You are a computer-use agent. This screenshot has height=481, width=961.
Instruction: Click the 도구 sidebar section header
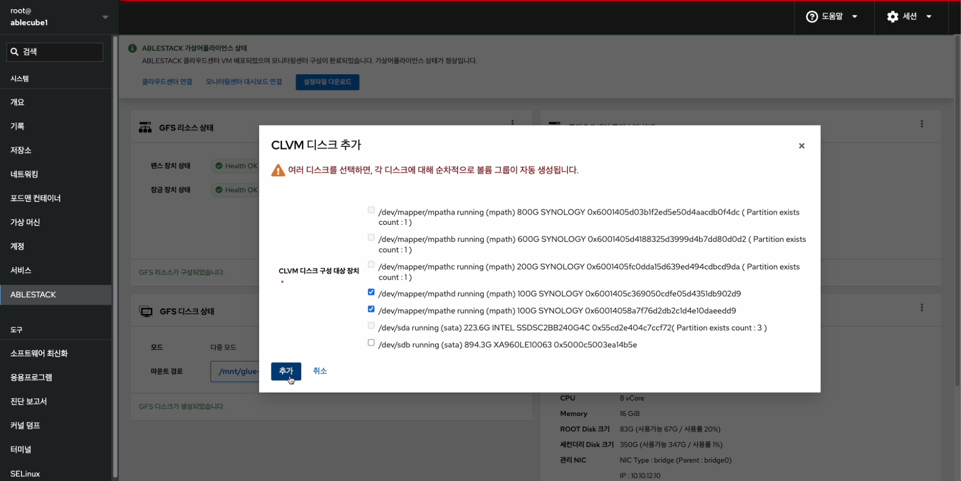[x=16, y=330]
